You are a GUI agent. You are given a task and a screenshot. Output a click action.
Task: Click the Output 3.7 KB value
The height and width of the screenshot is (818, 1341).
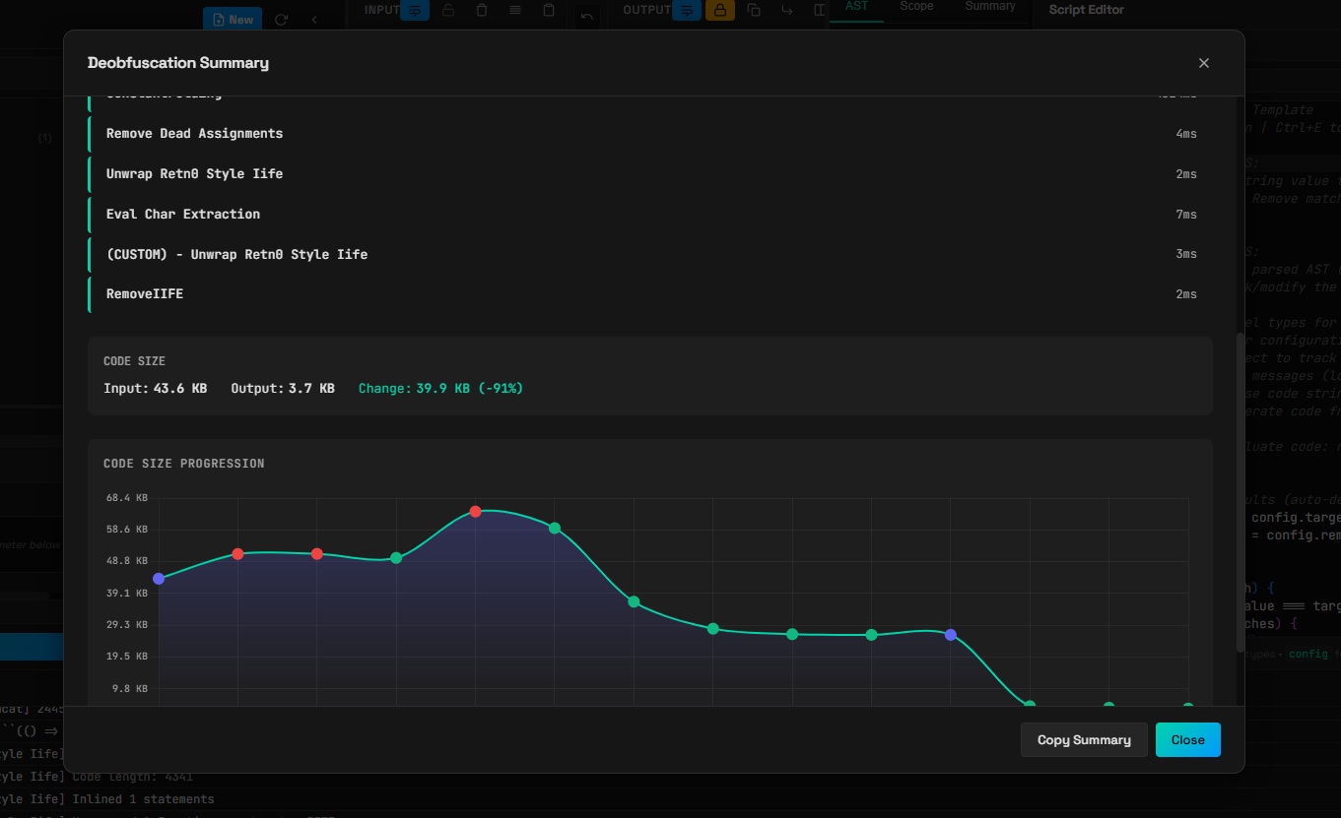(311, 389)
